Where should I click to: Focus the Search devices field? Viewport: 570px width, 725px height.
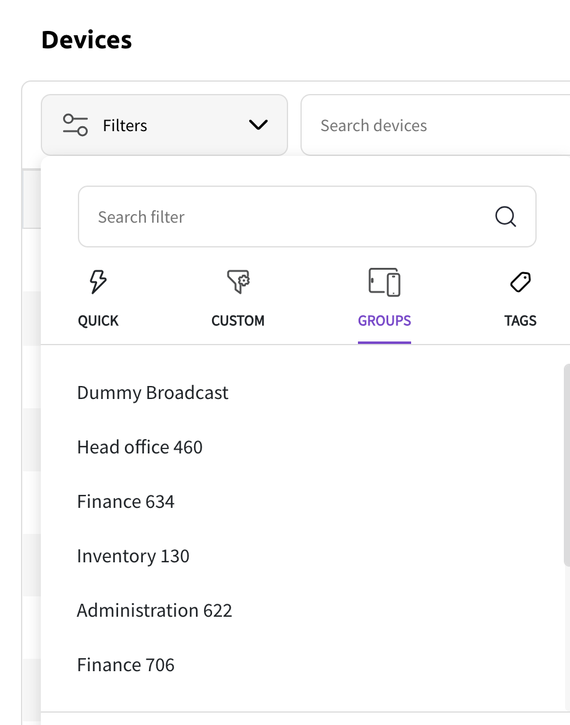pos(433,126)
